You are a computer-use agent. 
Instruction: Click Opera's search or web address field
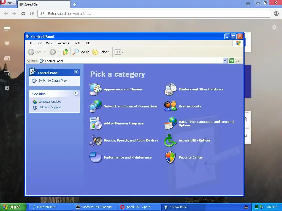(x=154, y=13)
